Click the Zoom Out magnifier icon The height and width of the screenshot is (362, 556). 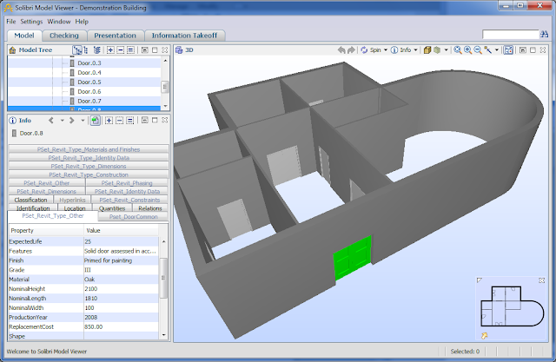click(478, 50)
